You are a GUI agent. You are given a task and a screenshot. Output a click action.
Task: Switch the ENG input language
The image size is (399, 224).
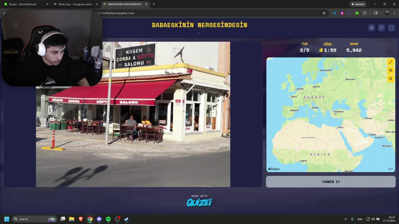click(360, 219)
